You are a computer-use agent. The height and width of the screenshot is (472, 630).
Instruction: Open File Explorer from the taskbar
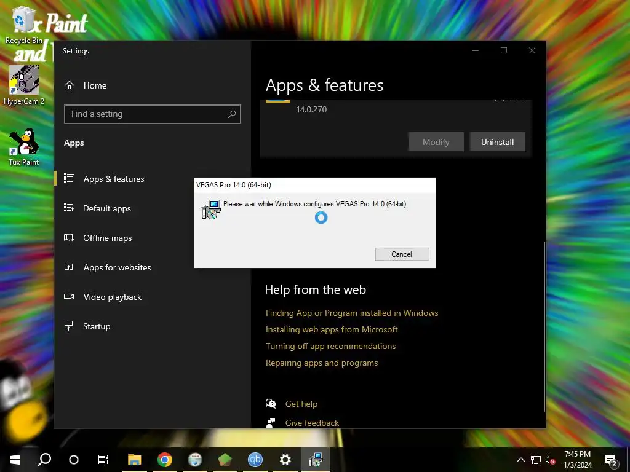point(135,460)
